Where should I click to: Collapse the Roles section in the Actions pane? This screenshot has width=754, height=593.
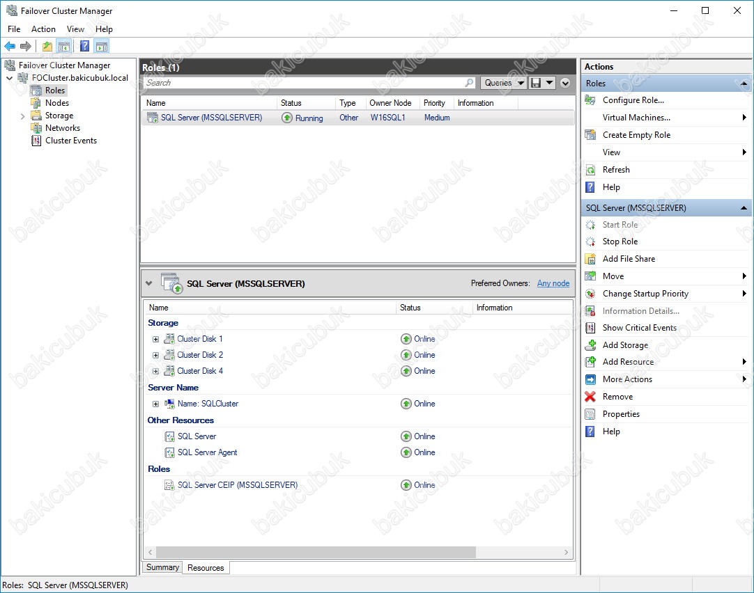pyautogui.click(x=744, y=84)
